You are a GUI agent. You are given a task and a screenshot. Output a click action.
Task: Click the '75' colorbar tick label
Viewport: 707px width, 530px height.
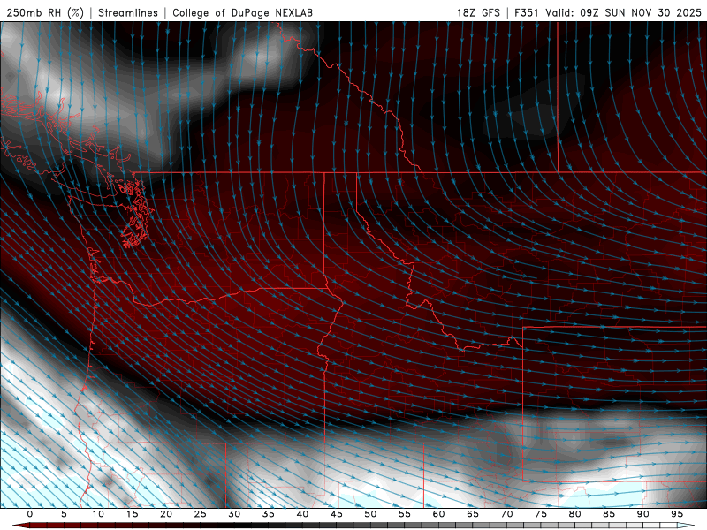541,514
